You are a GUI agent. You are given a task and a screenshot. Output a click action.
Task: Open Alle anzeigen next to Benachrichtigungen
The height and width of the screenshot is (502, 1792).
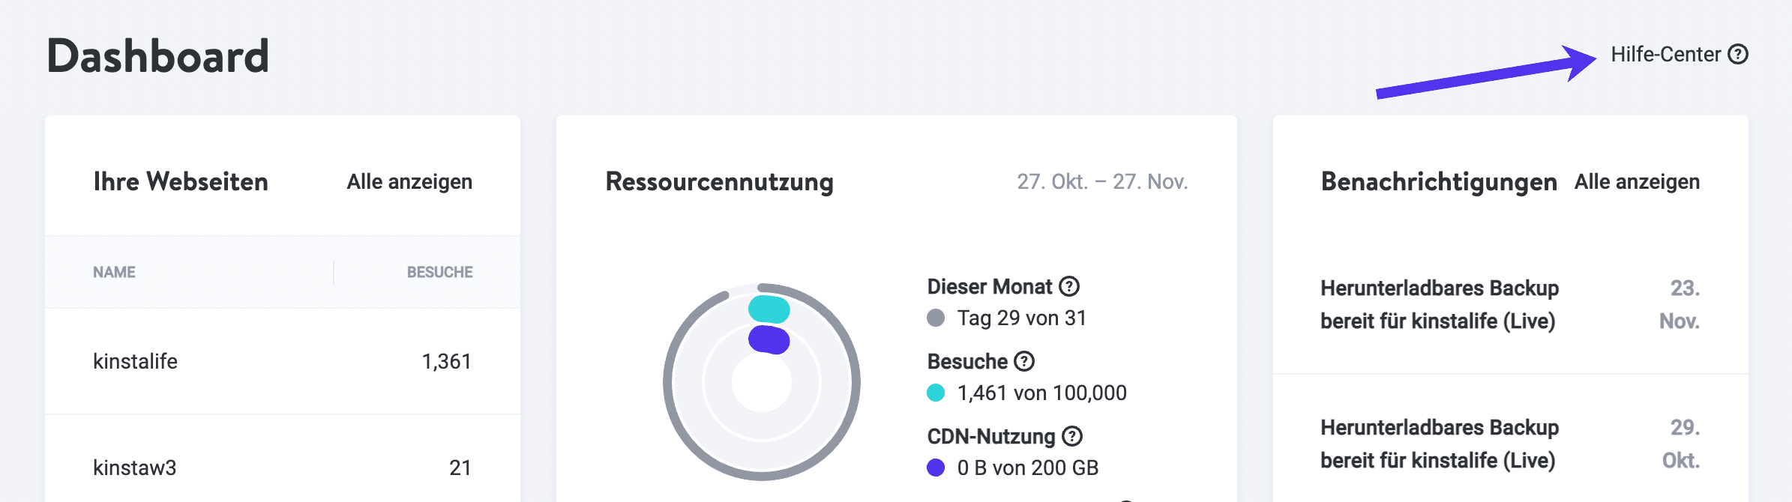(1636, 181)
